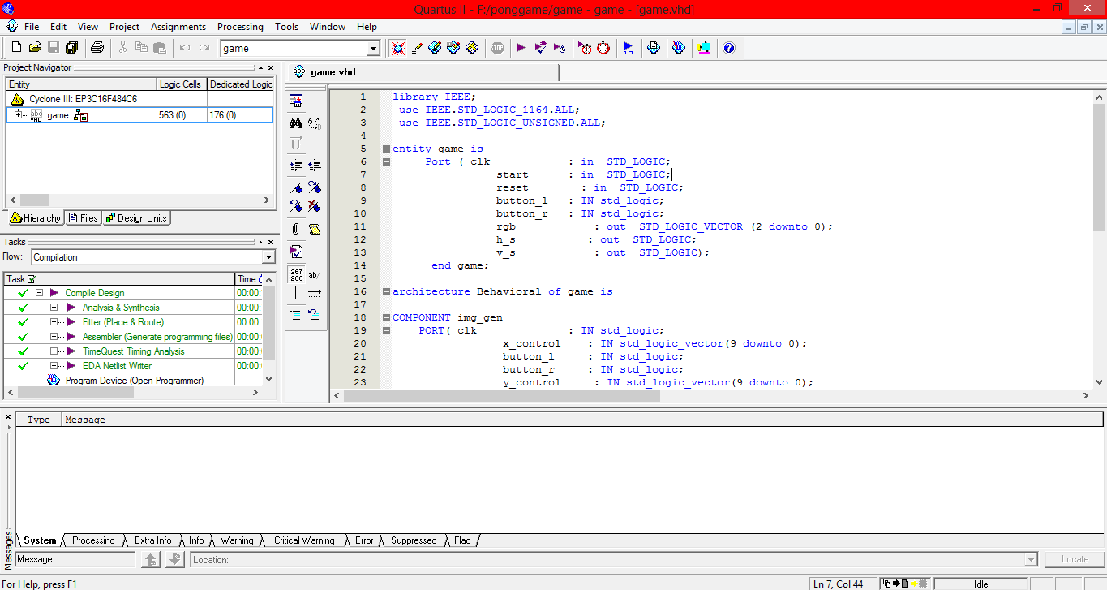Click the Open file folder icon

[x=35, y=48]
